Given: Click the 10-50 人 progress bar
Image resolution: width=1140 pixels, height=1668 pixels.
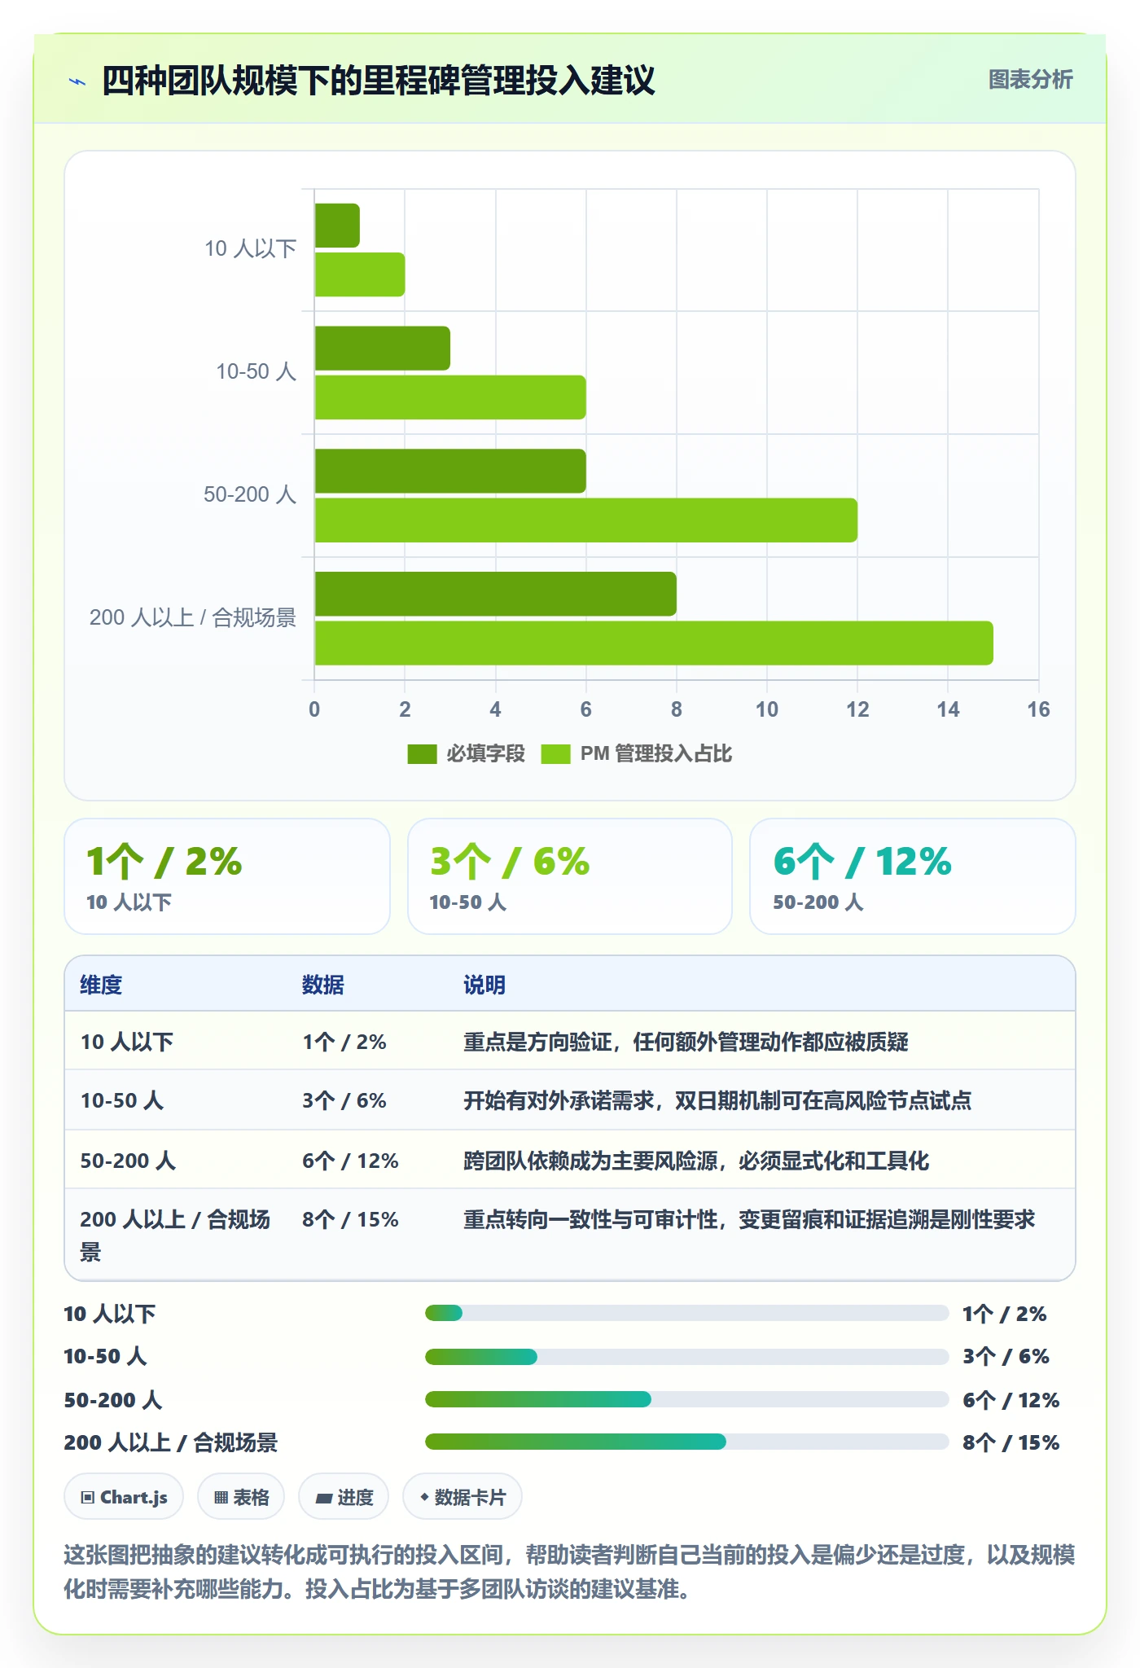Looking at the screenshot, I should (686, 1356).
